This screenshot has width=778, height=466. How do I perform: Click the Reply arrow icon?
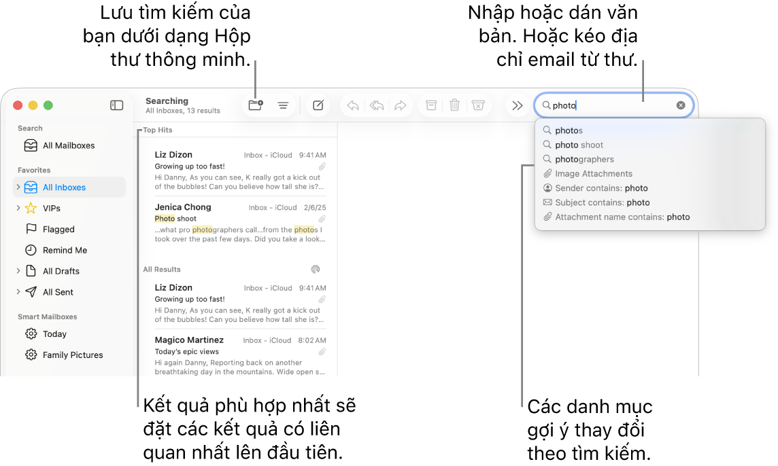[x=353, y=105]
